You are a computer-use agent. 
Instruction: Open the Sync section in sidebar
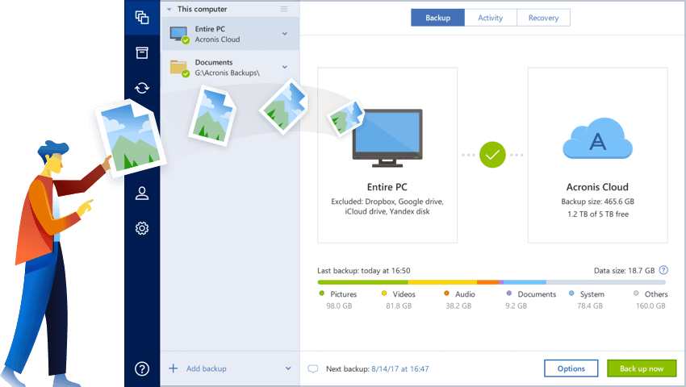pyautogui.click(x=142, y=88)
